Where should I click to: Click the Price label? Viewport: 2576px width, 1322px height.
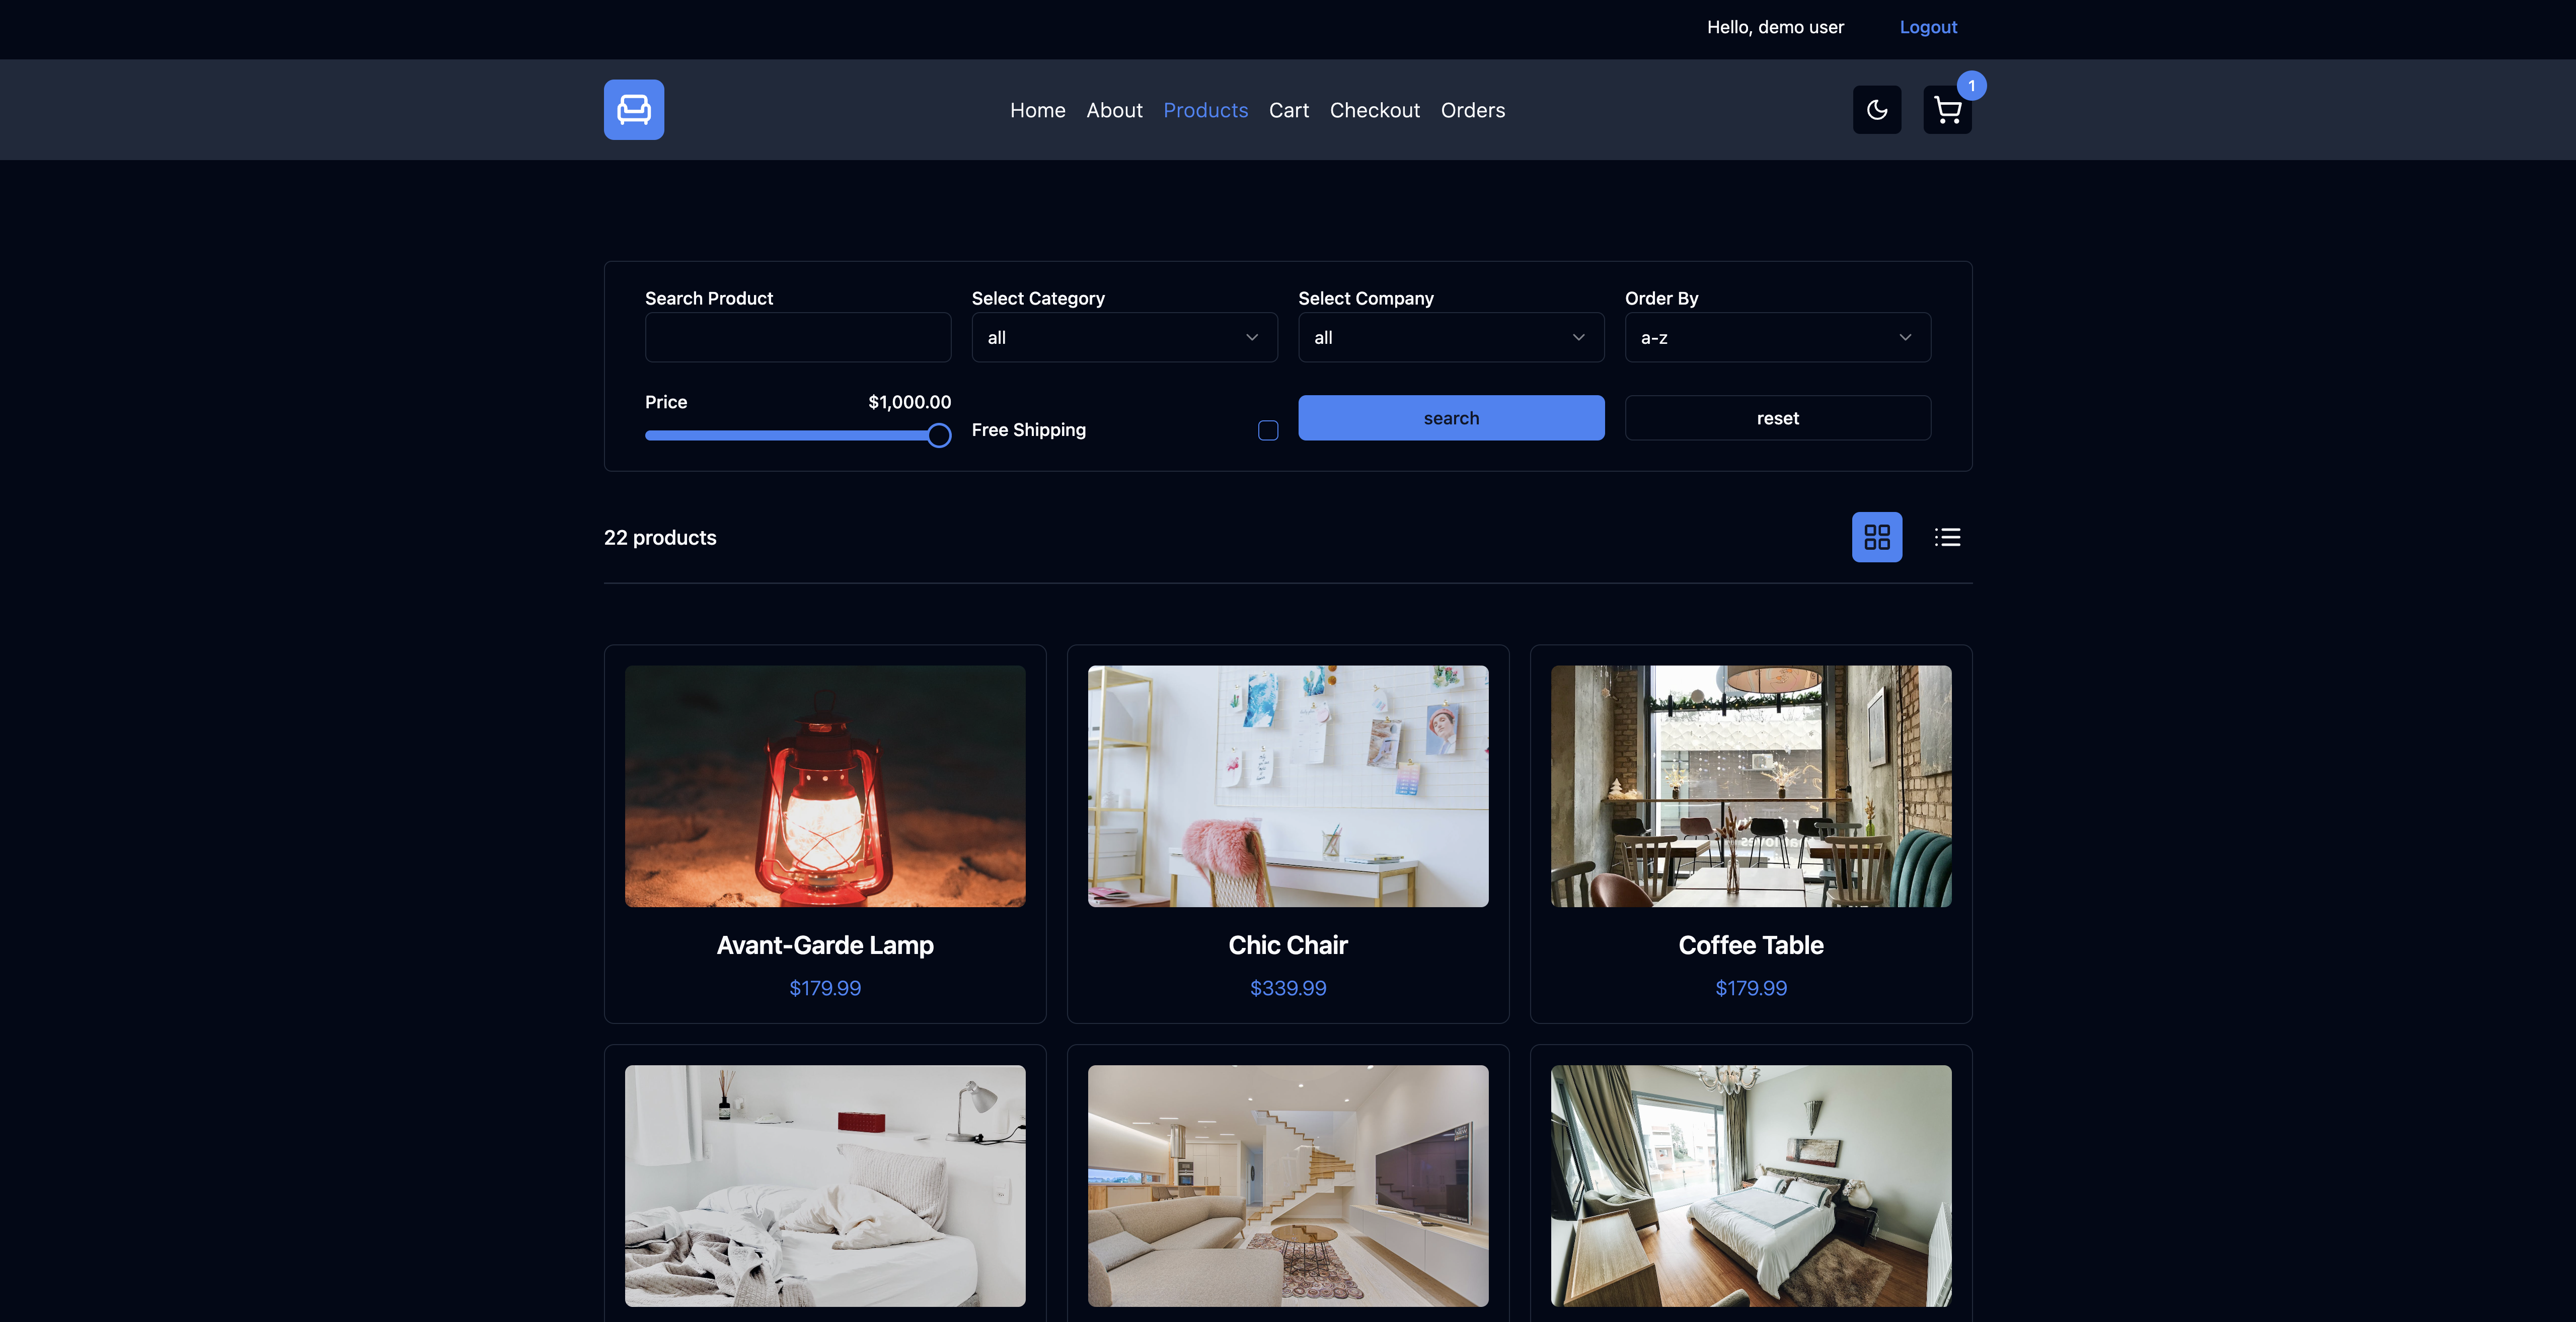coord(666,402)
